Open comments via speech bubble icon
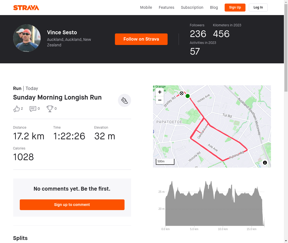This screenshot has height=243, width=288. pos(33,109)
